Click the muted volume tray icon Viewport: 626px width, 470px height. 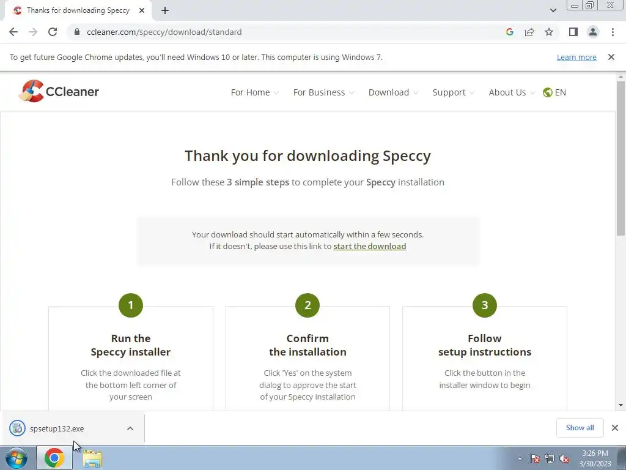(564, 458)
